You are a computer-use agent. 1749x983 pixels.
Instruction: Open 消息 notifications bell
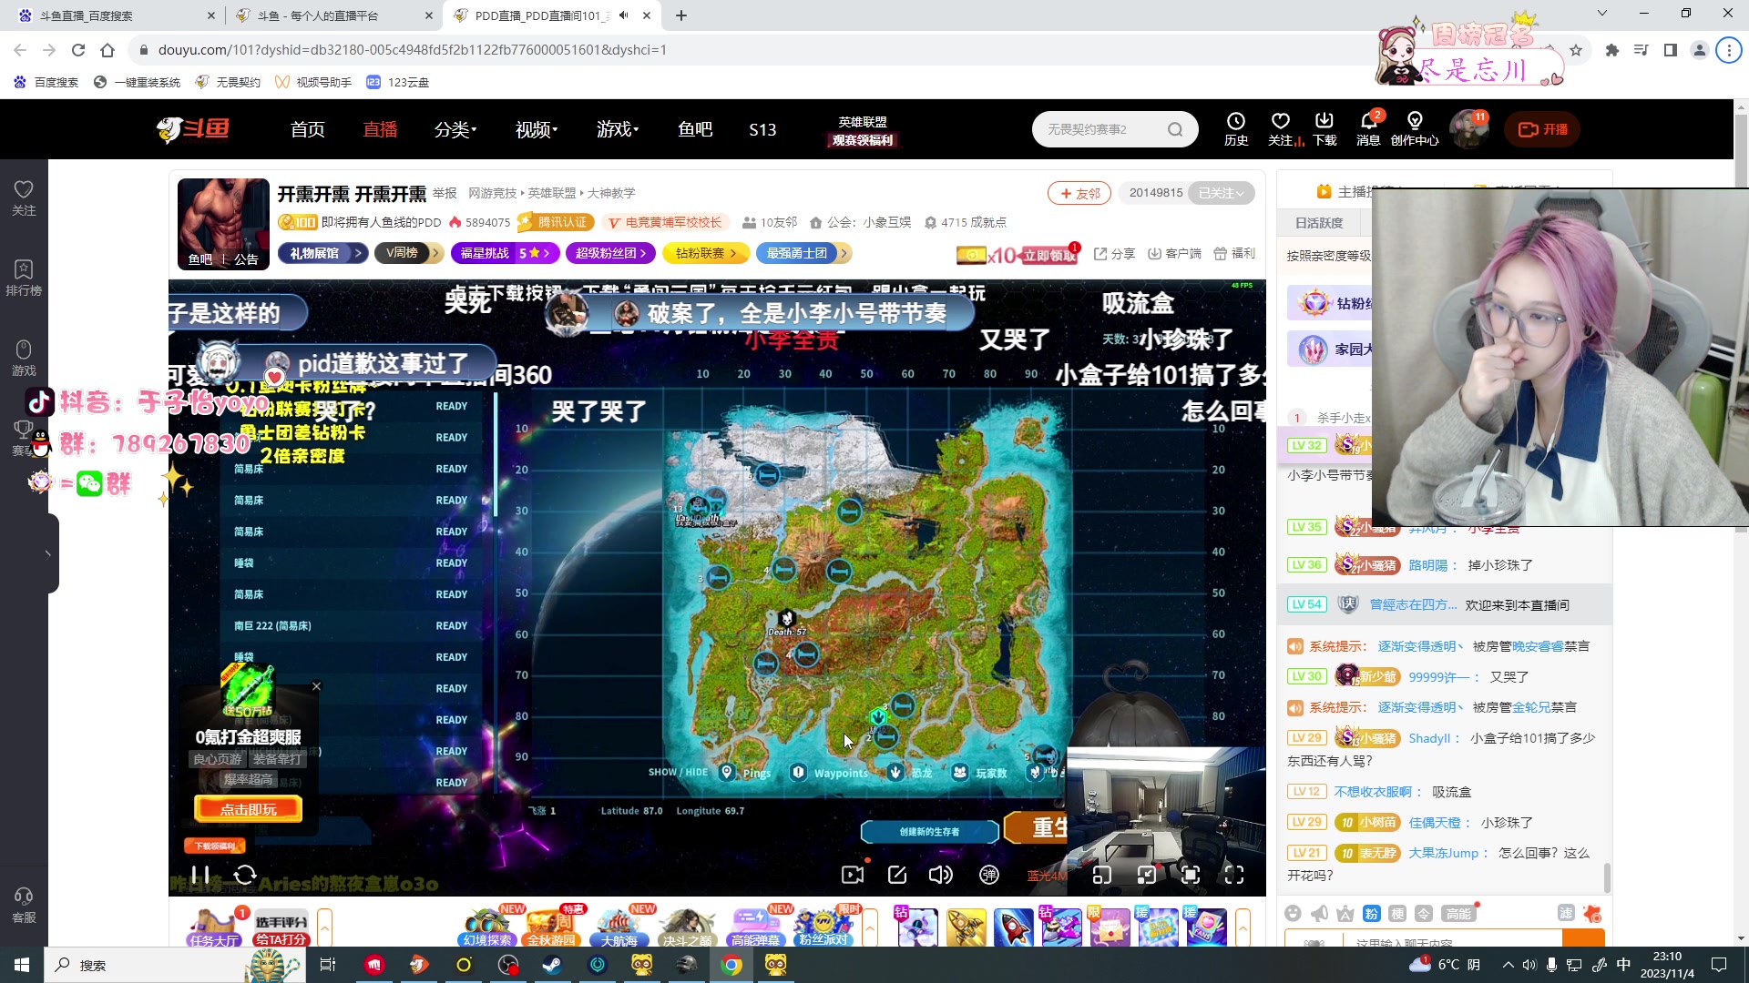click(1368, 129)
